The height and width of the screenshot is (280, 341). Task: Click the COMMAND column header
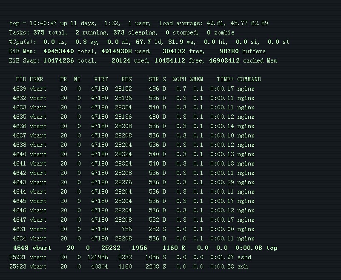[x=249, y=79]
